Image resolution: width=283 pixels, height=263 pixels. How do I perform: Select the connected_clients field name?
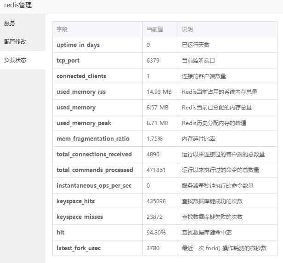point(81,76)
